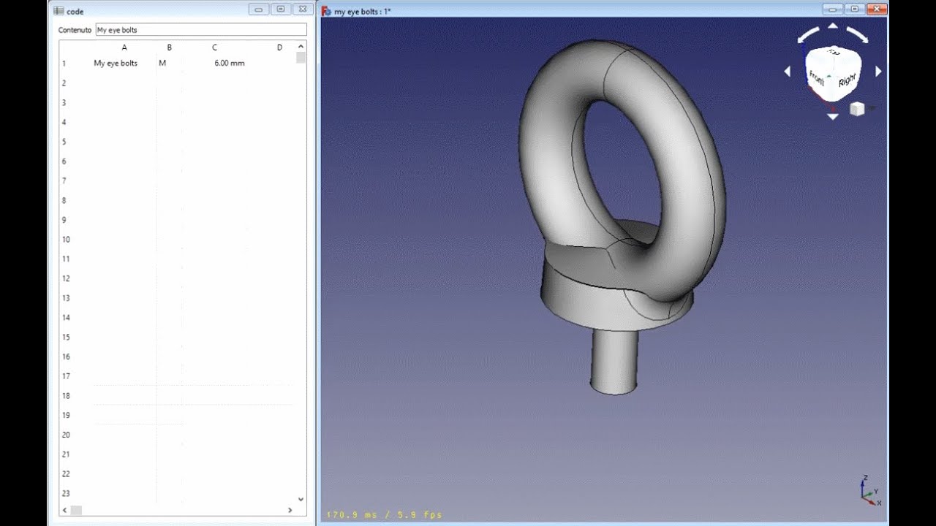
Task: Select column A header
Action: [x=124, y=47]
